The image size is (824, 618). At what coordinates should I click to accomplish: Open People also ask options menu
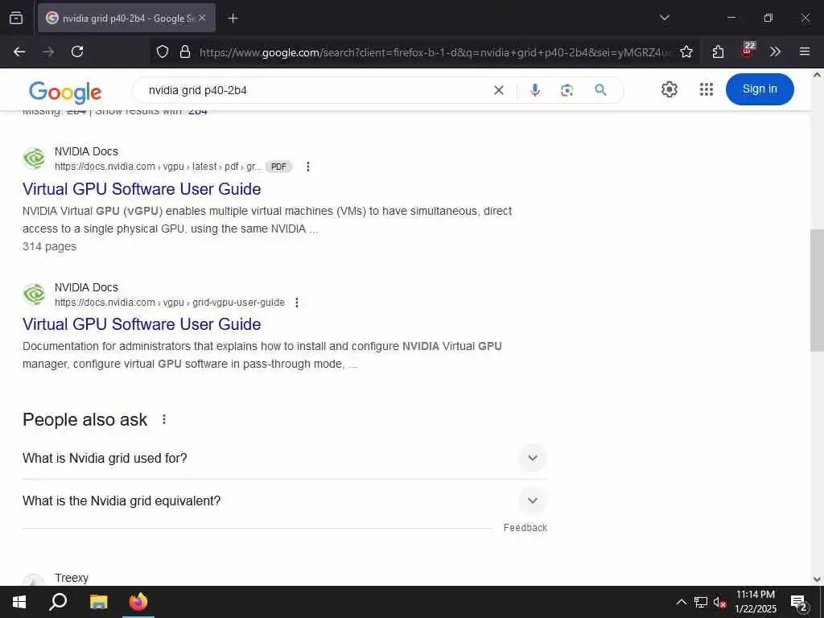click(x=164, y=419)
